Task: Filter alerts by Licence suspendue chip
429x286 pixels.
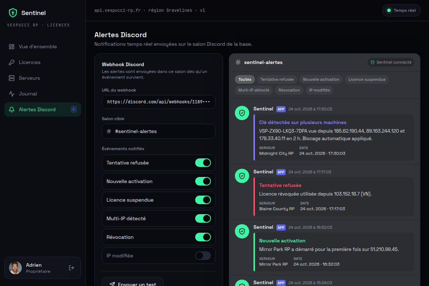Action: [x=367, y=79]
